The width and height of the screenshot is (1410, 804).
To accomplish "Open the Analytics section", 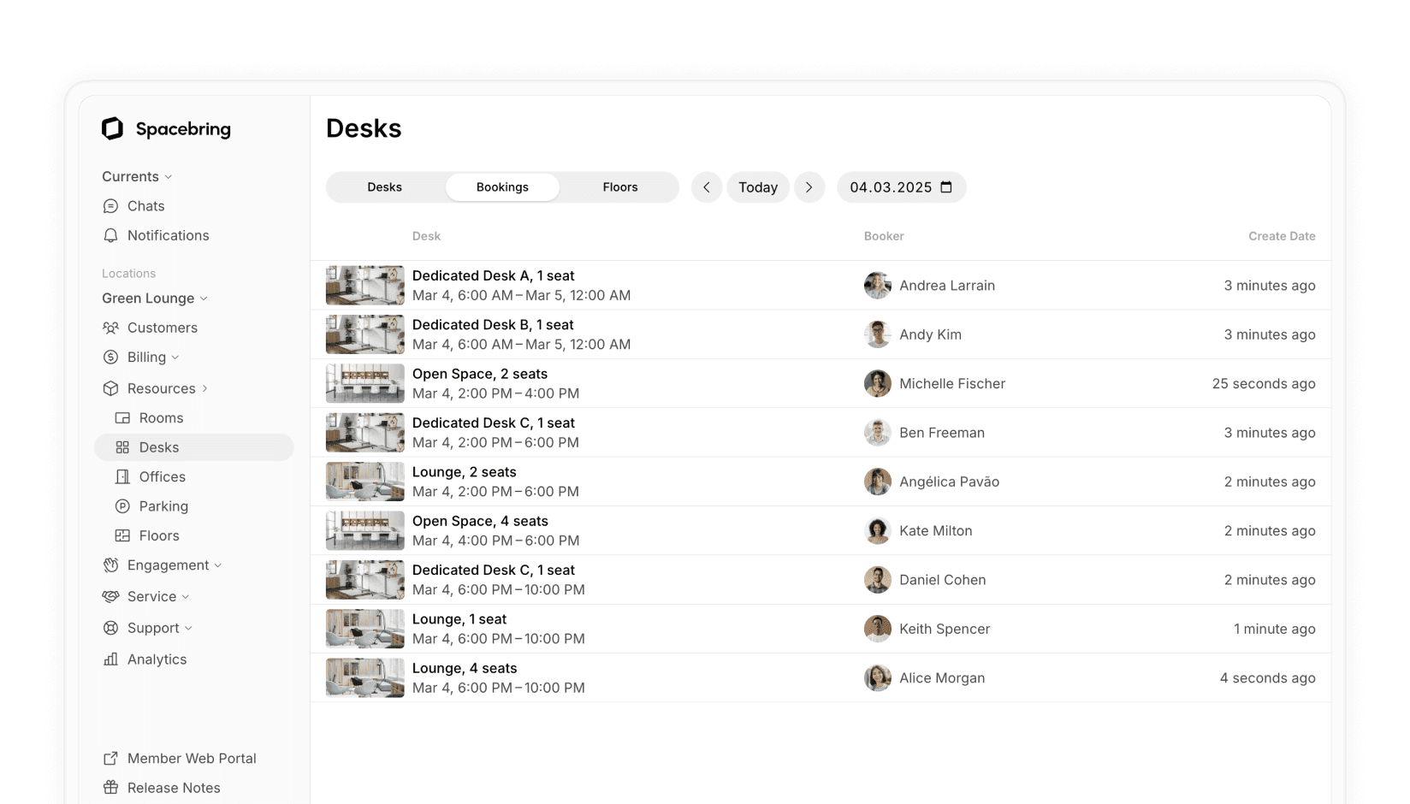I will pyautogui.click(x=157, y=659).
